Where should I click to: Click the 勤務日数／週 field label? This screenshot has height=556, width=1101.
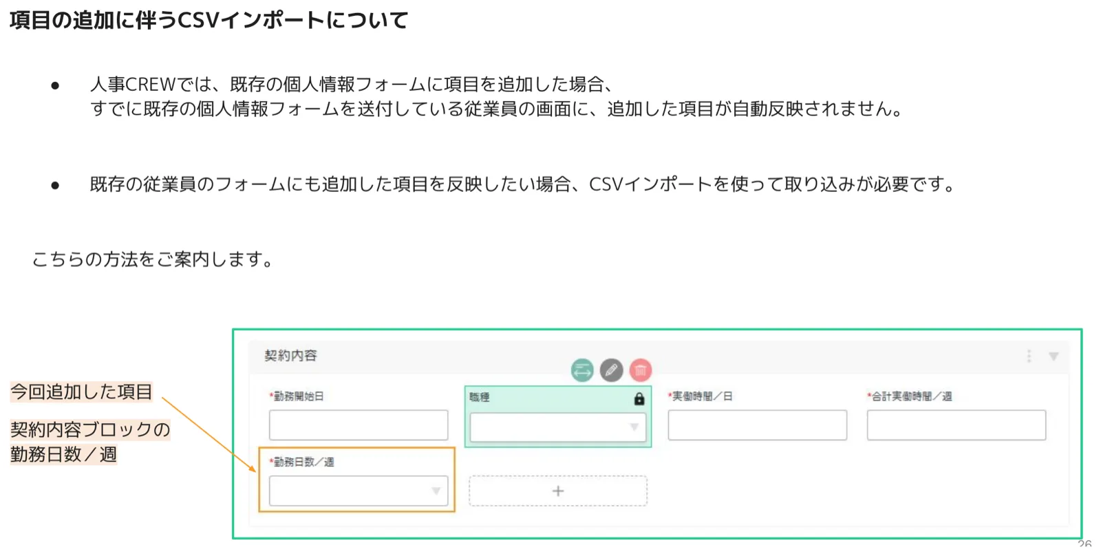click(302, 462)
